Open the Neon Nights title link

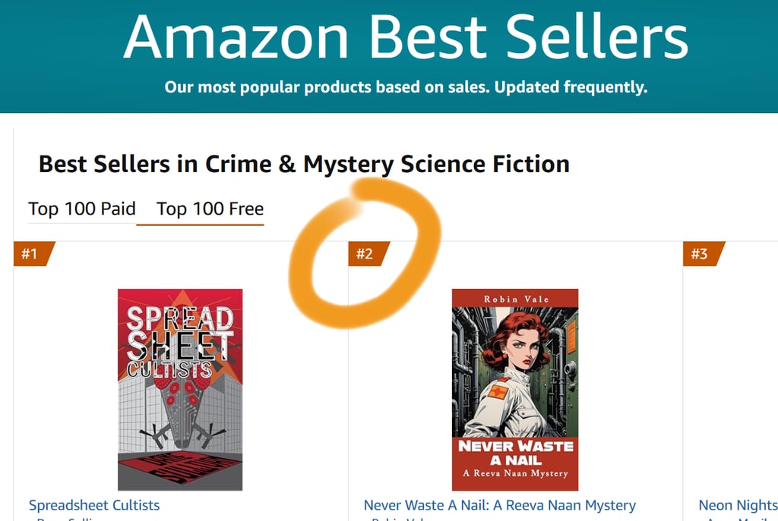[x=737, y=505]
